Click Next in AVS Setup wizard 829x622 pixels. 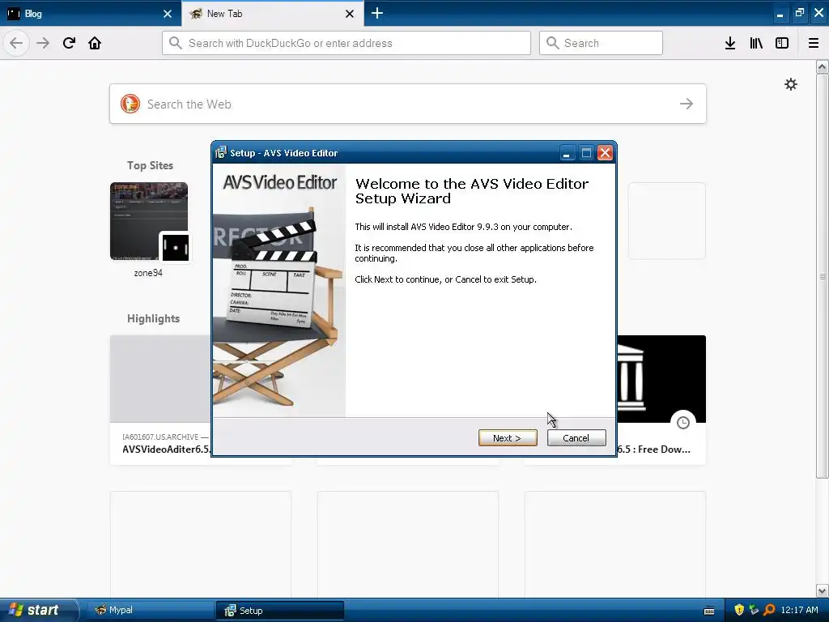[x=508, y=438]
